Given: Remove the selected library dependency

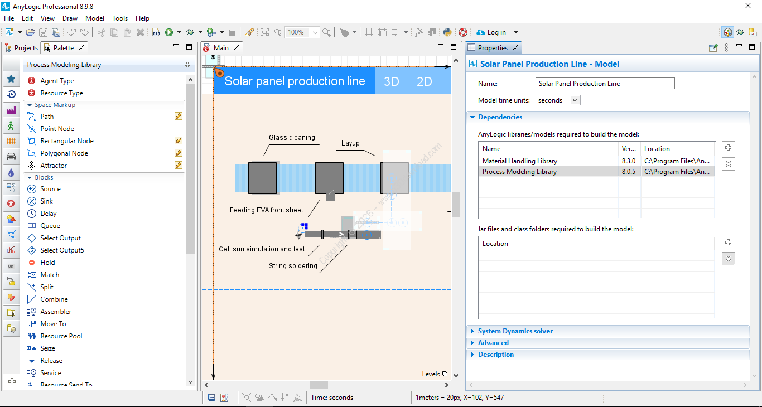Looking at the screenshot, I should (x=728, y=164).
